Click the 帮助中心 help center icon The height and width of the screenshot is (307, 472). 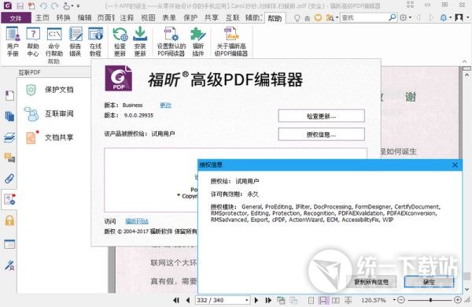click(x=33, y=41)
